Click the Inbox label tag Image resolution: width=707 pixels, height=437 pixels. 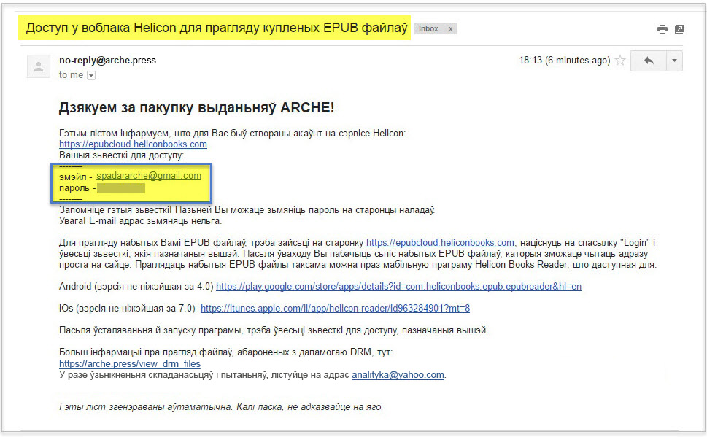(x=428, y=29)
